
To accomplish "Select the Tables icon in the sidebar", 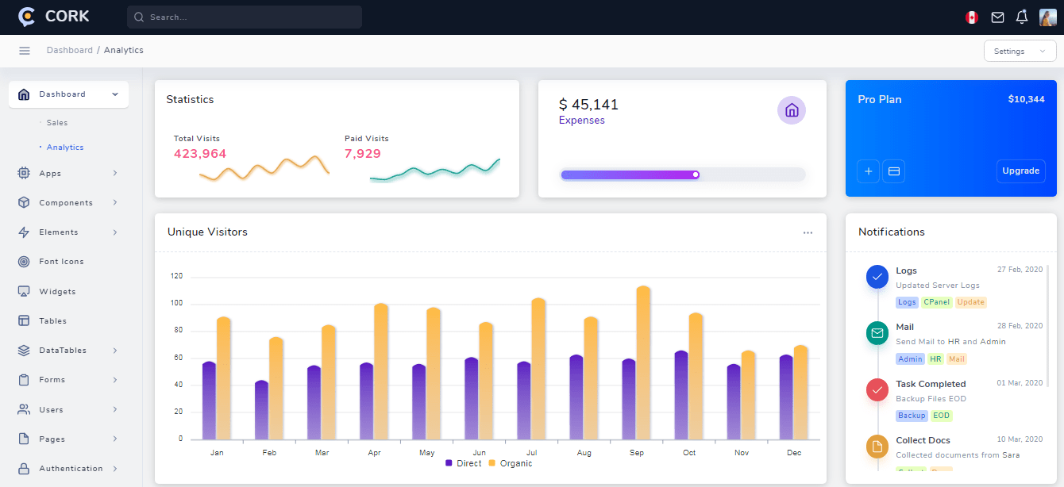I will (25, 320).
